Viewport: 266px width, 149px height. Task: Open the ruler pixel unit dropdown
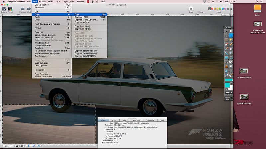(226, 15)
